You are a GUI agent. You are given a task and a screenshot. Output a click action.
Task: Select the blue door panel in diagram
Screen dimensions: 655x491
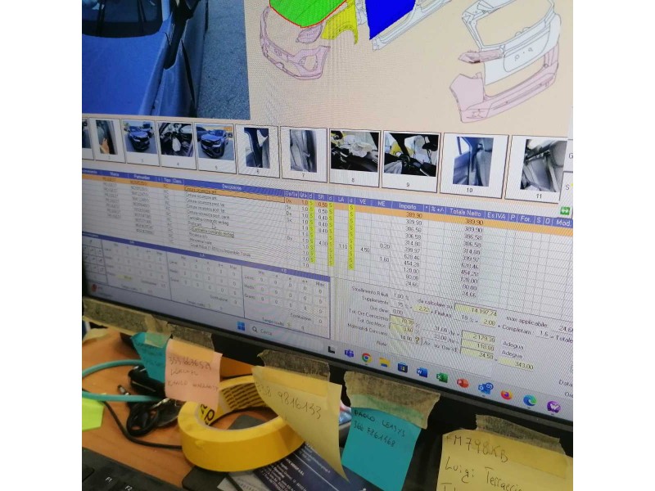pos(388,16)
